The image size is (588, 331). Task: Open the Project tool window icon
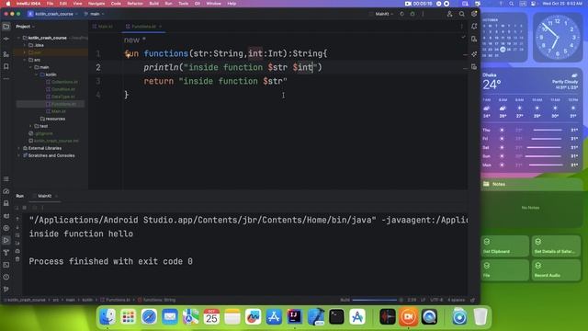[6, 27]
